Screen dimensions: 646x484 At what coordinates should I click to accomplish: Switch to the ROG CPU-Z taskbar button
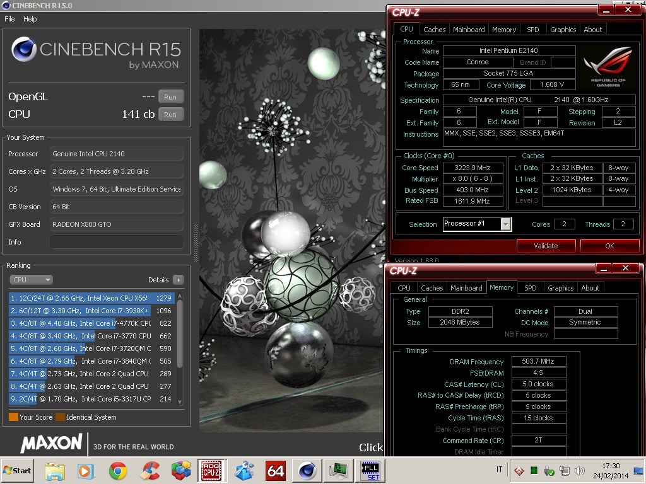pyautogui.click(x=212, y=470)
